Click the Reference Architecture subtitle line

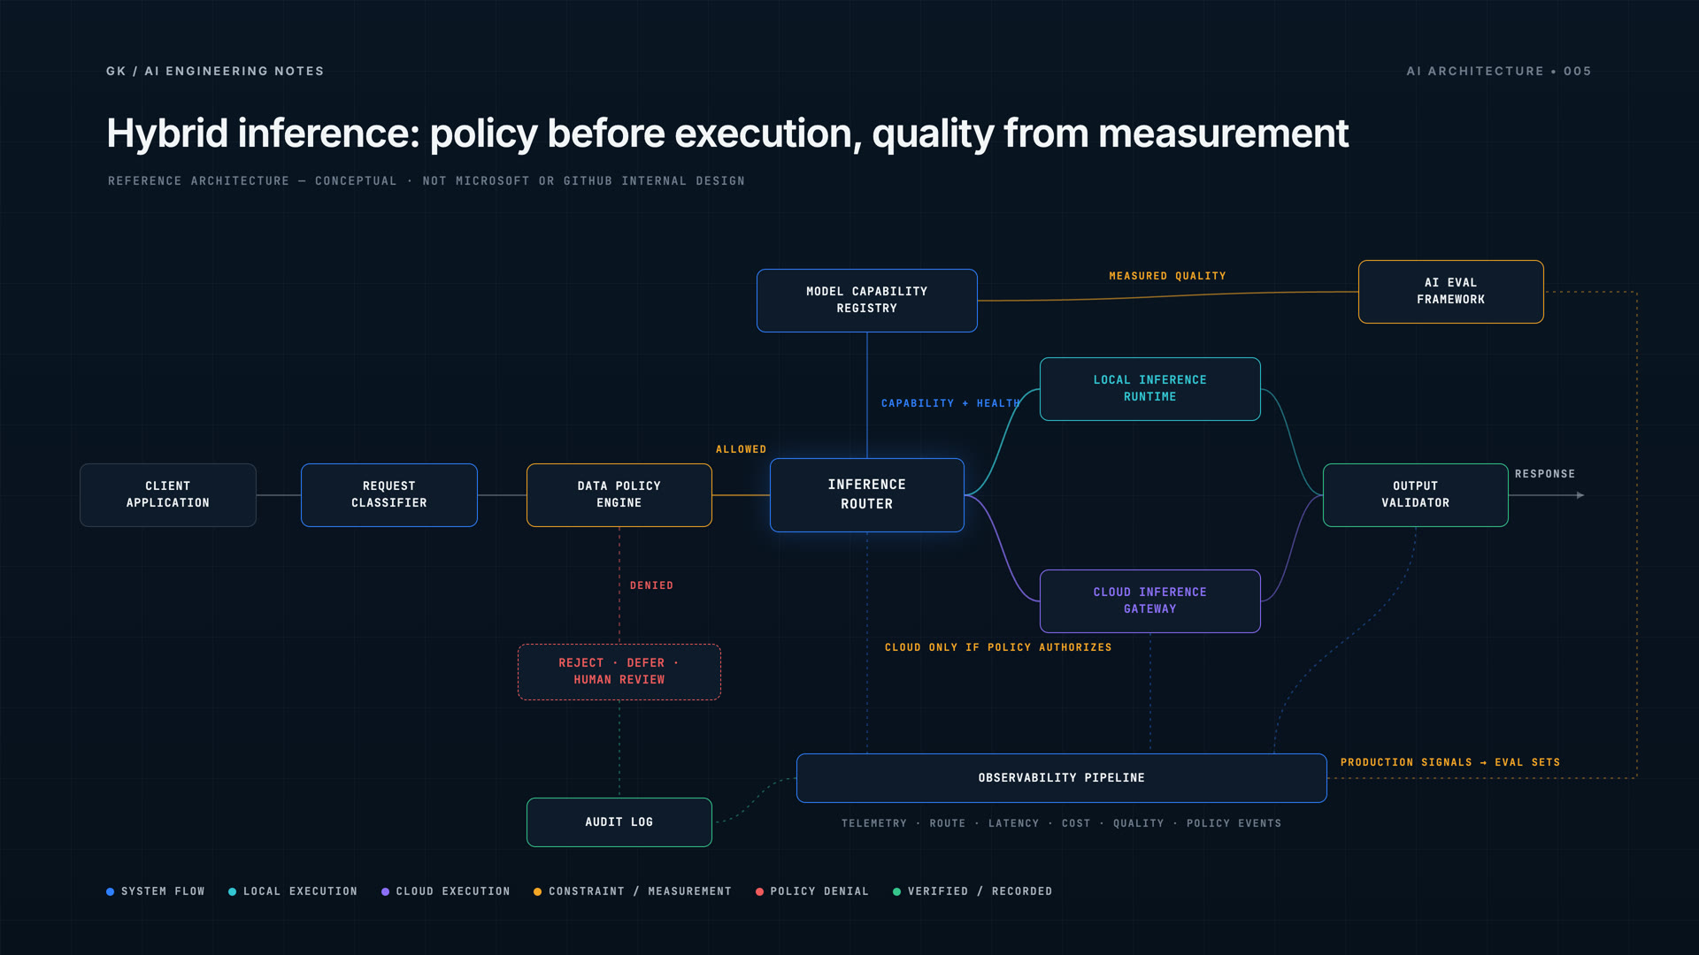point(427,180)
